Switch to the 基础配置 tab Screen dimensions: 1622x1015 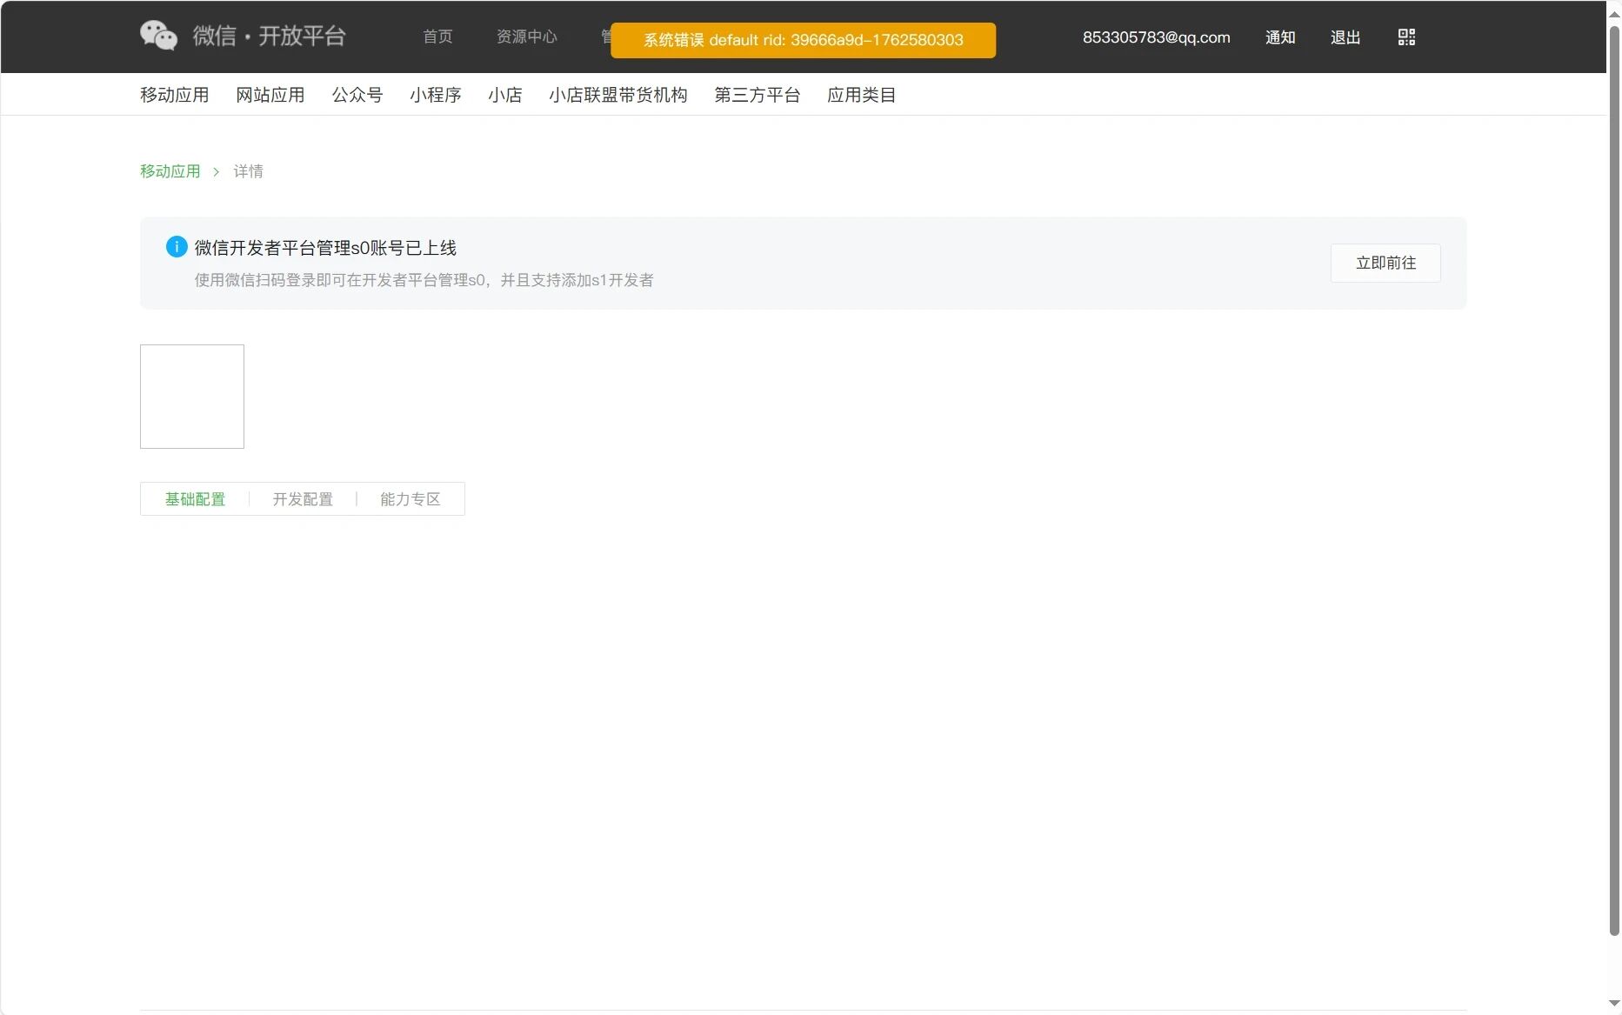click(x=195, y=499)
